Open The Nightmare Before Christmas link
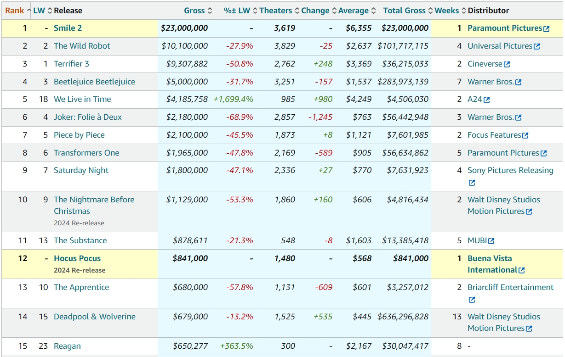565x357 pixels. [x=94, y=205]
